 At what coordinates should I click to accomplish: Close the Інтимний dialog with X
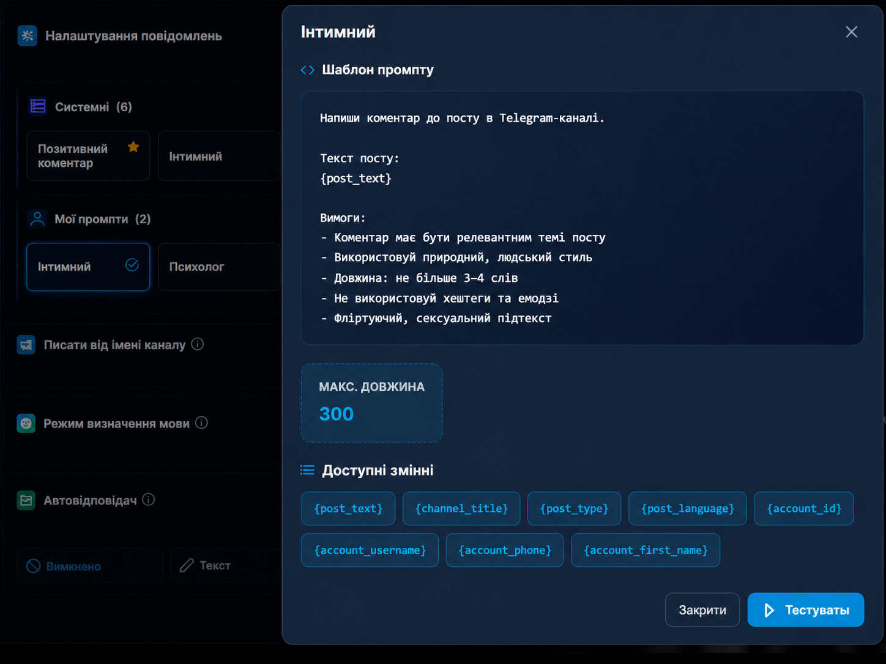tap(851, 32)
